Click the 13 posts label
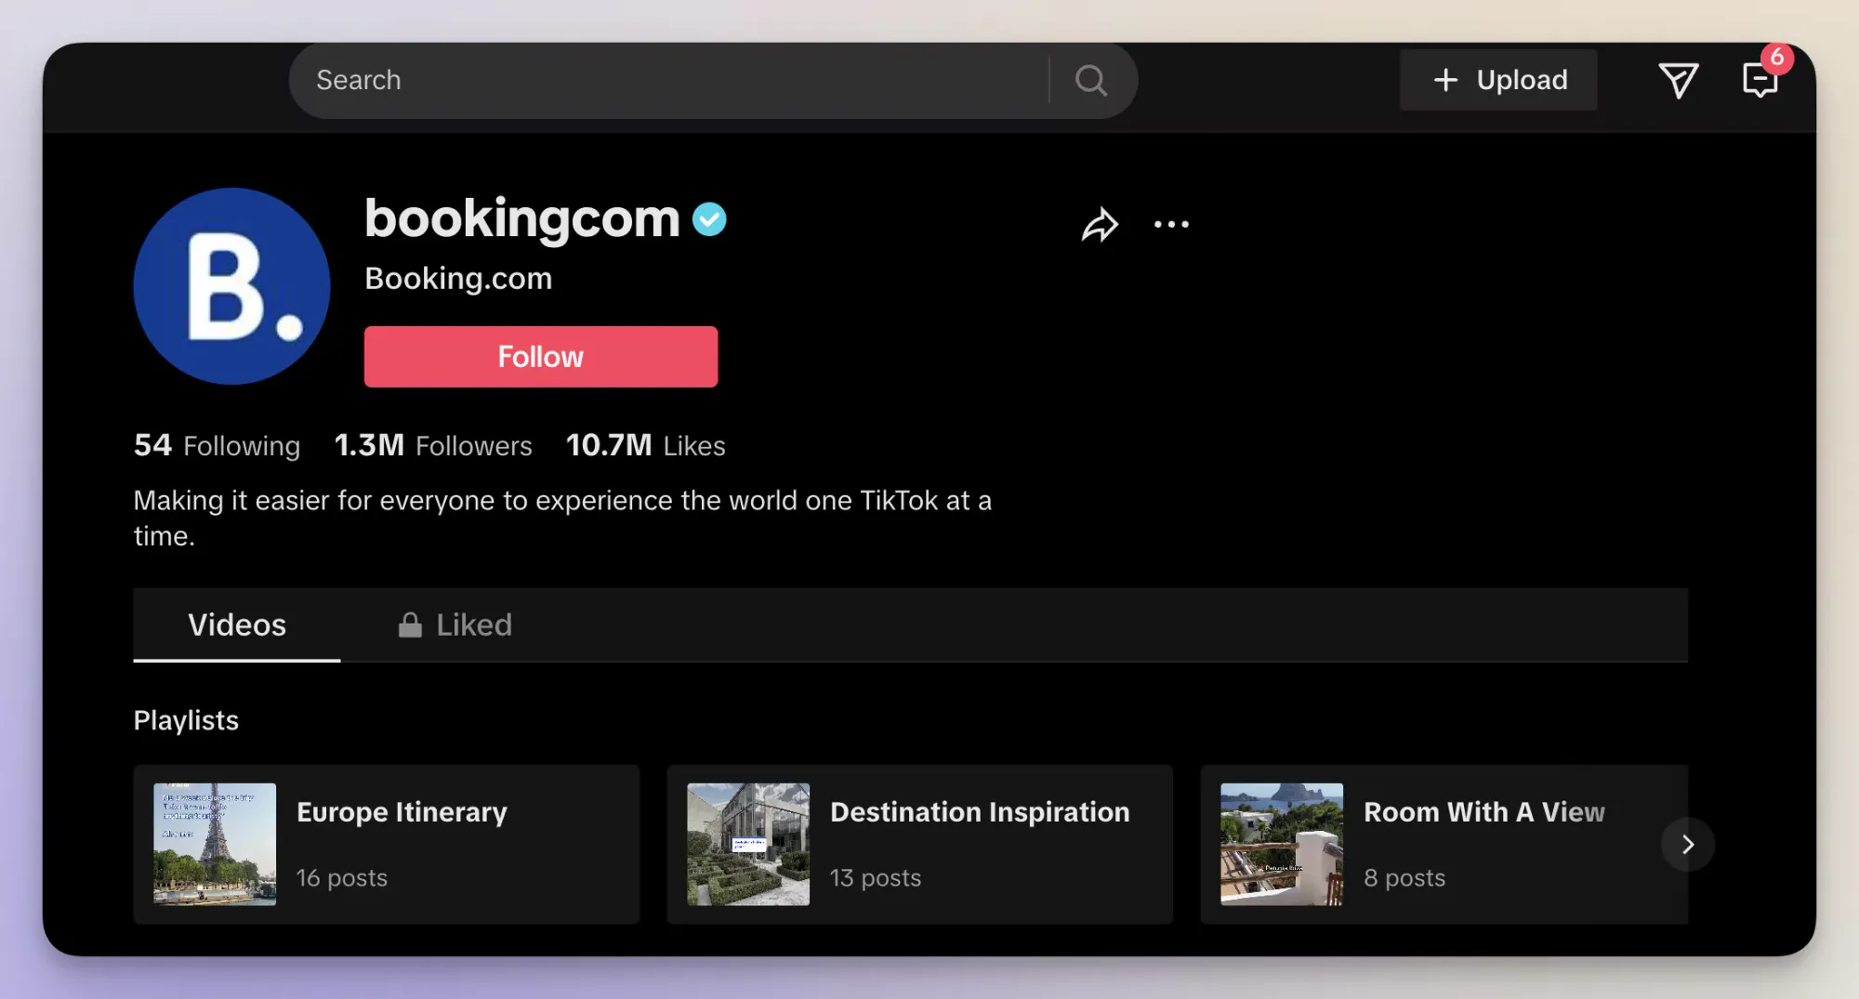The height and width of the screenshot is (999, 1859). coord(876,878)
